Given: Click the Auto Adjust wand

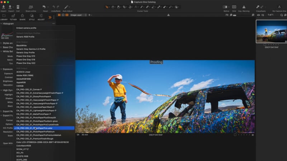Looking at the screenshot, I should pyautogui.click(x=66, y=7).
